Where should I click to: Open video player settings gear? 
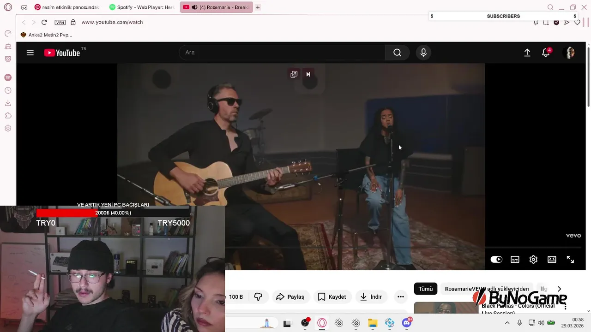pos(533,260)
